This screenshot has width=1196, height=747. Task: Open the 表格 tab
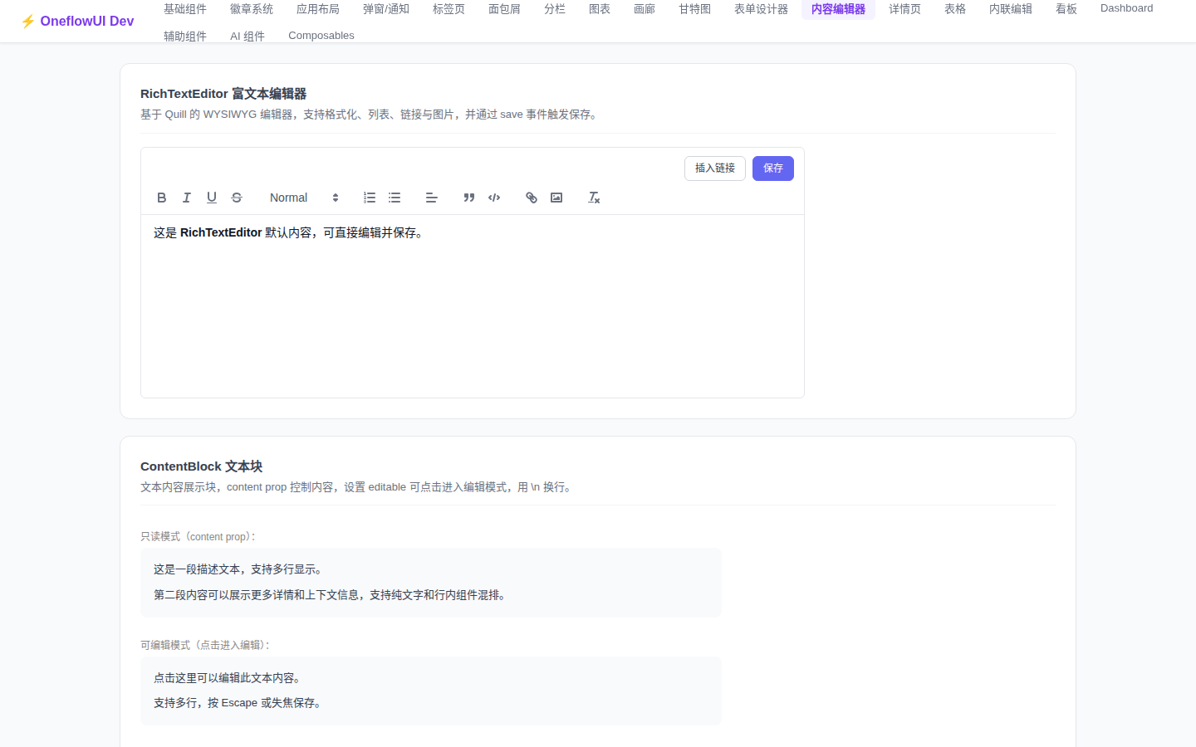pos(955,9)
